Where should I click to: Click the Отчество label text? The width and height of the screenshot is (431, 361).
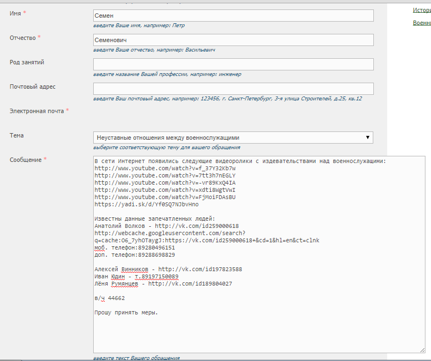(22, 38)
